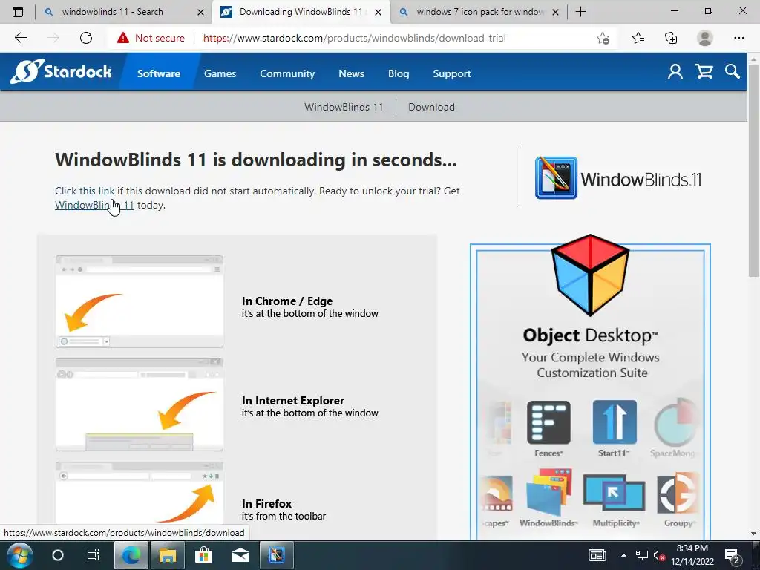Click the Object Desktop heading in ad
Screen dimensions: 760x570
click(x=590, y=335)
